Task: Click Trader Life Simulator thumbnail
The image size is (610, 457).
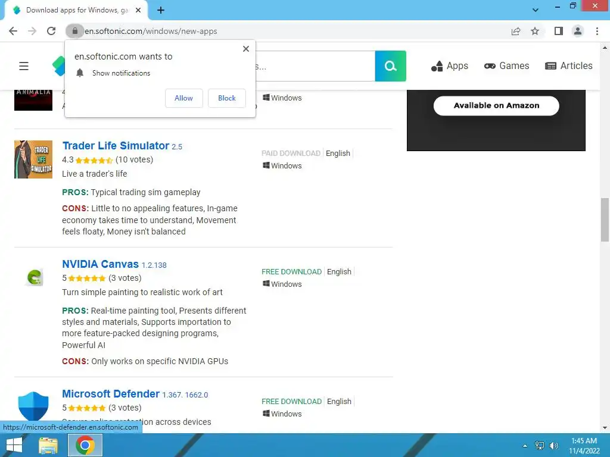Action: click(33, 159)
